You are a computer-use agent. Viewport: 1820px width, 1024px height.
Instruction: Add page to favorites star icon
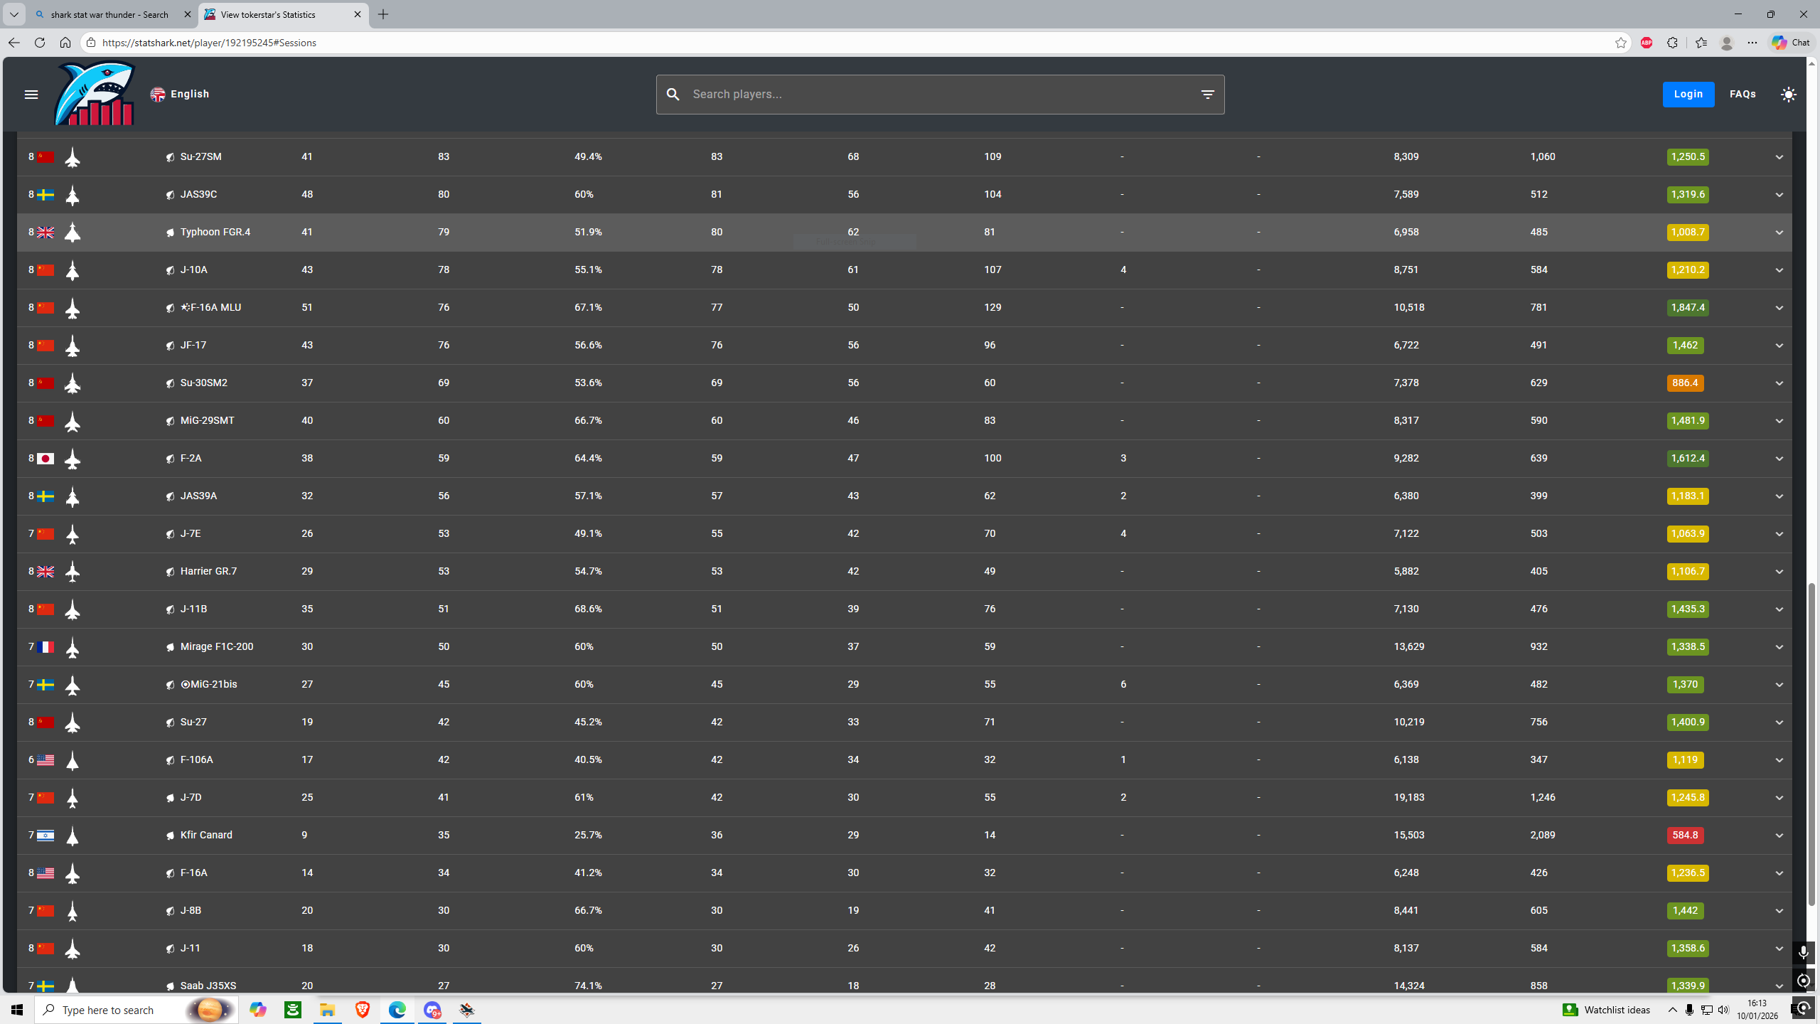point(1620,43)
